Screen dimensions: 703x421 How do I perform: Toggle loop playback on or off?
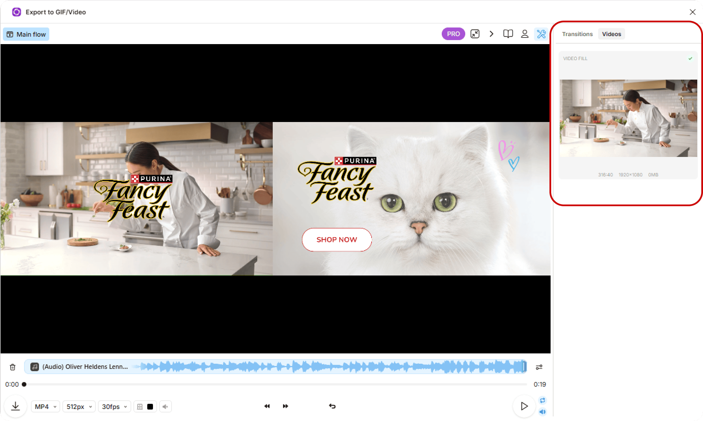tap(543, 400)
